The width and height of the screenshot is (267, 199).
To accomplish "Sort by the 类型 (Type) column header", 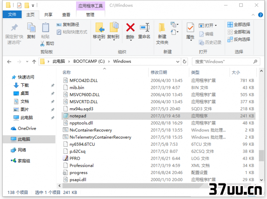I will [195, 72].
